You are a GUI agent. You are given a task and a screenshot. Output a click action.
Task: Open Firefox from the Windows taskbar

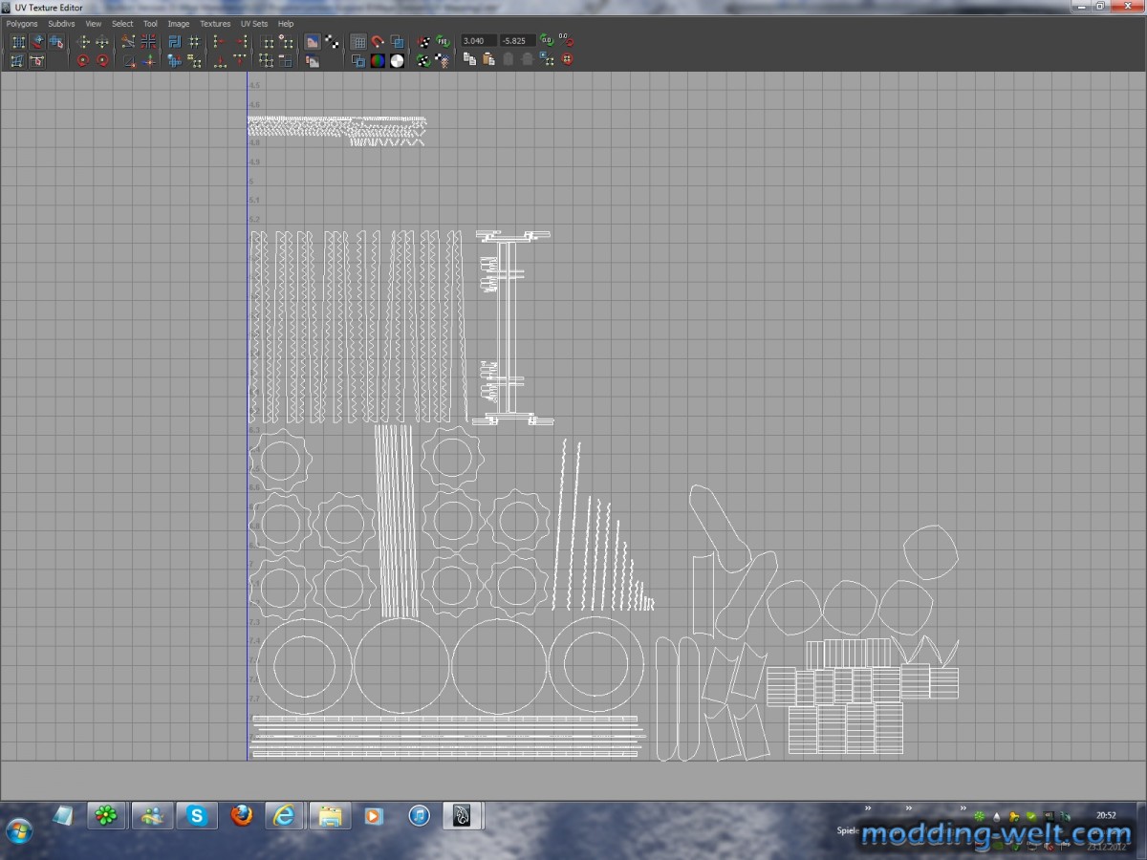tap(242, 815)
